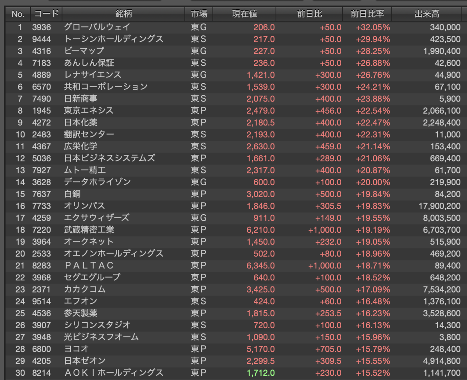Click volume value 17,900,200
The width and height of the screenshot is (467, 380).
[440, 206]
